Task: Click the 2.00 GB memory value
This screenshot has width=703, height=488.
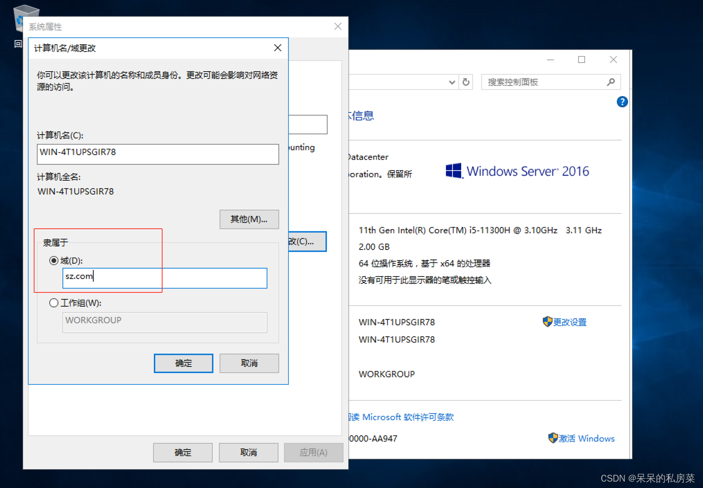Action: (x=374, y=247)
